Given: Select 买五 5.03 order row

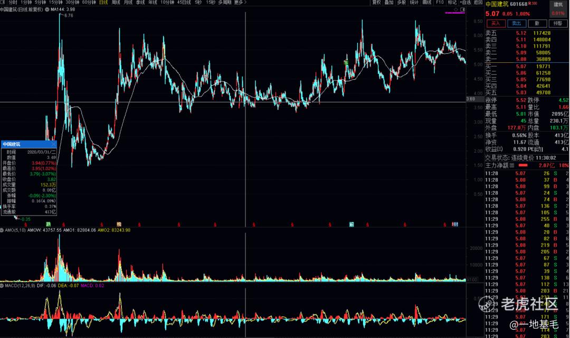Looking at the screenshot, I should point(526,92).
